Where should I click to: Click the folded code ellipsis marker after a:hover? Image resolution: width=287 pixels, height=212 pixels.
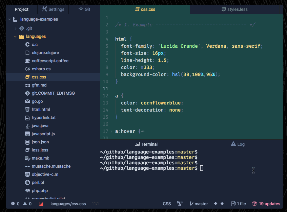pos(143,131)
